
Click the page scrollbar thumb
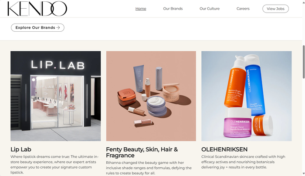tap(303, 62)
